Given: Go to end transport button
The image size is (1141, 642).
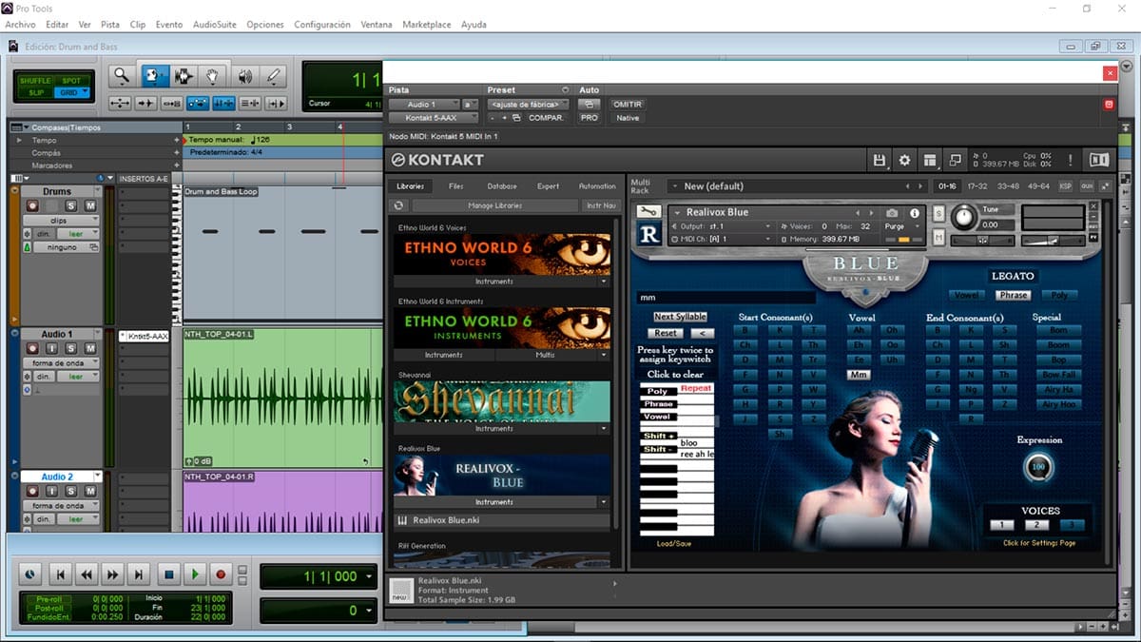Looking at the screenshot, I should (139, 574).
